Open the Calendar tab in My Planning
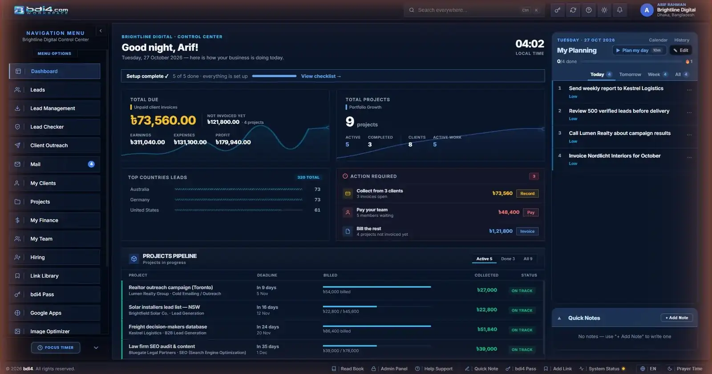 658,40
